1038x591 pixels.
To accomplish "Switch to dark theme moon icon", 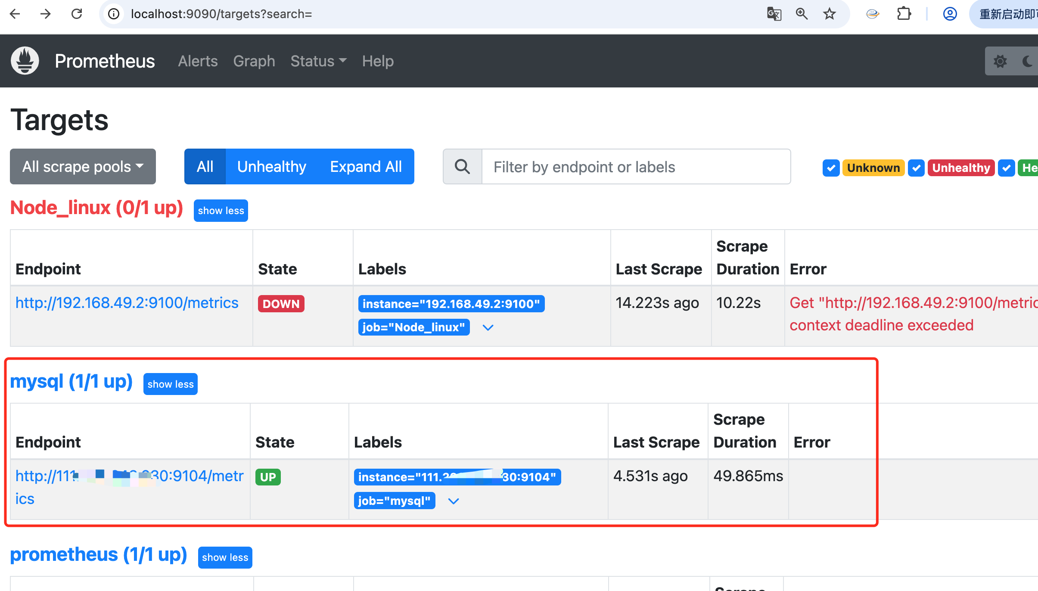I will [x=1028, y=61].
